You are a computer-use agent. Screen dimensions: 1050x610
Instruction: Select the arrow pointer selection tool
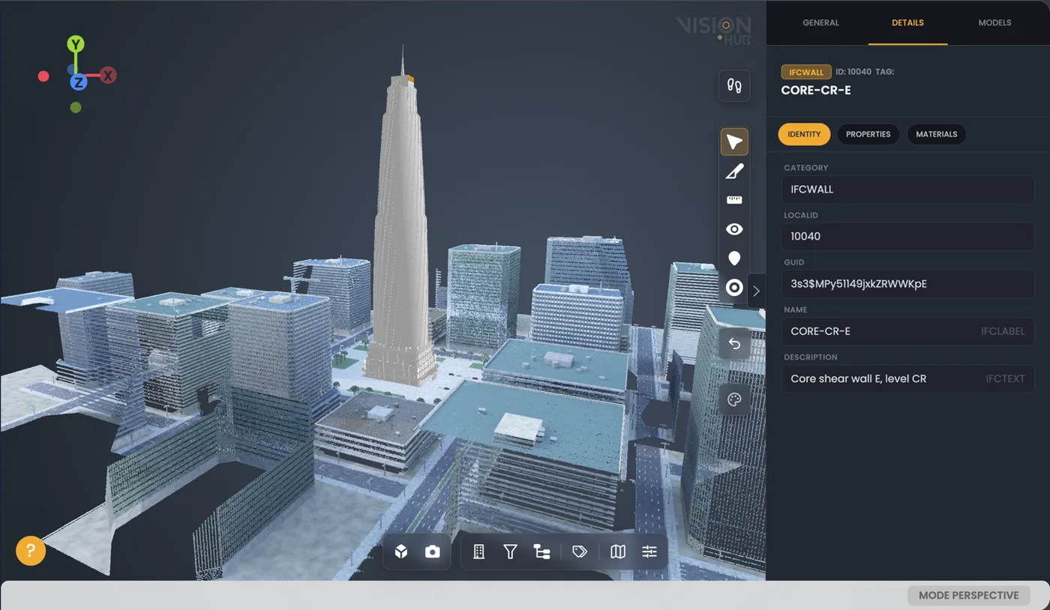pyautogui.click(x=734, y=142)
